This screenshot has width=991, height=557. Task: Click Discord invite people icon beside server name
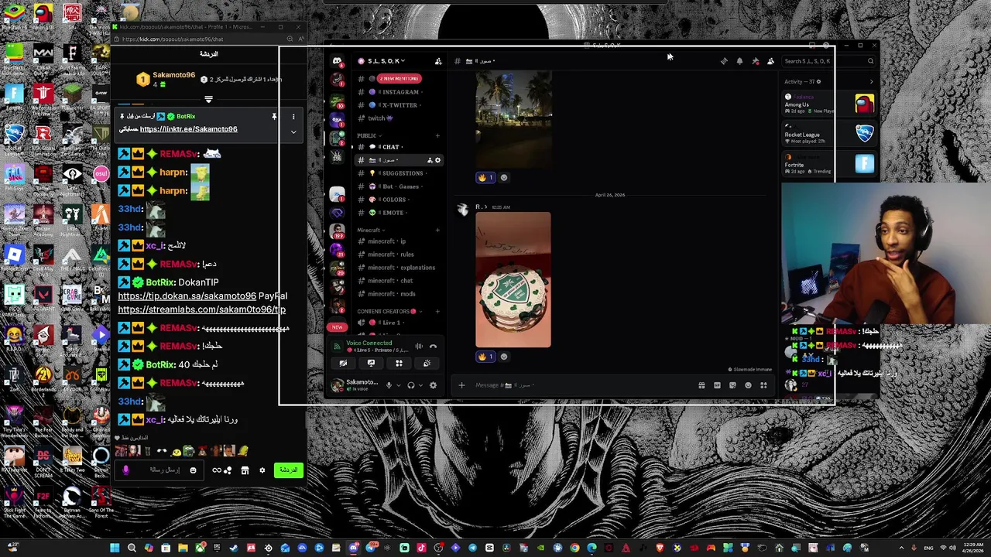click(438, 61)
